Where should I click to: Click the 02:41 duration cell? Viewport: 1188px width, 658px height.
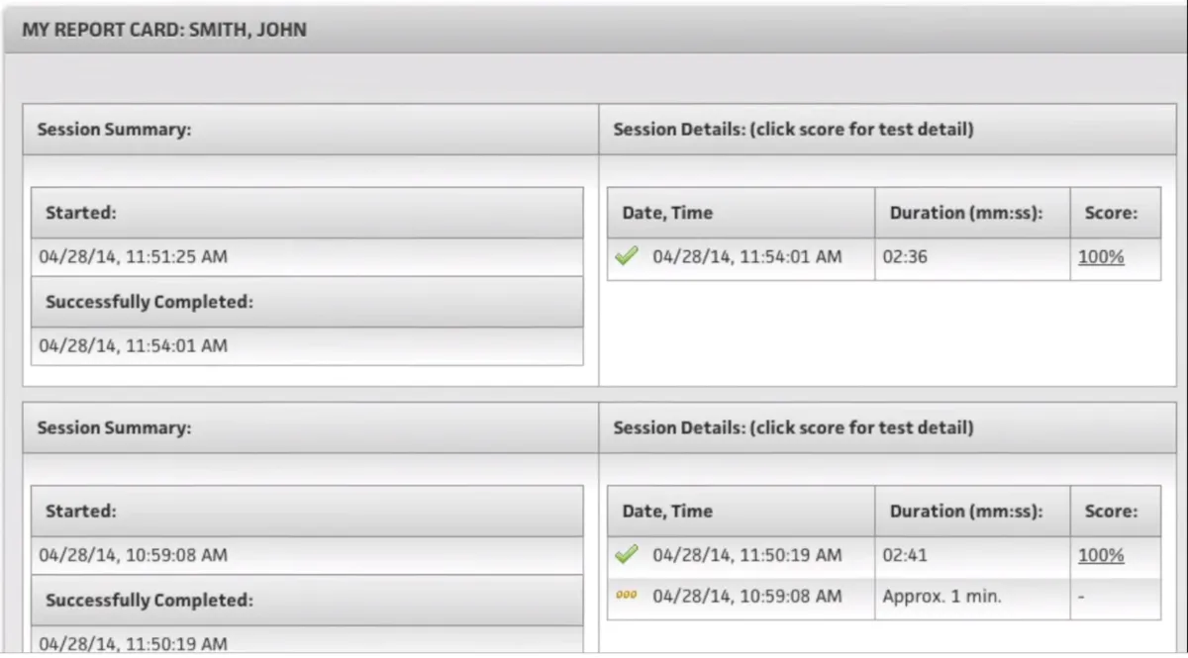905,556
